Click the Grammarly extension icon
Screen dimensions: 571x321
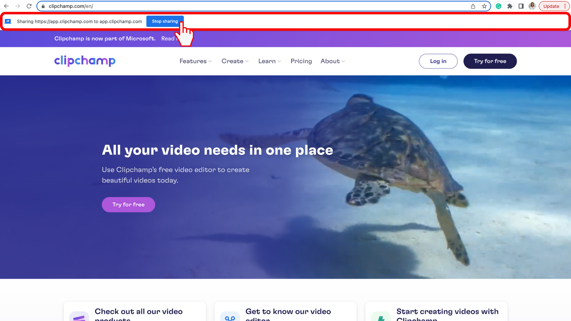(x=498, y=6)
